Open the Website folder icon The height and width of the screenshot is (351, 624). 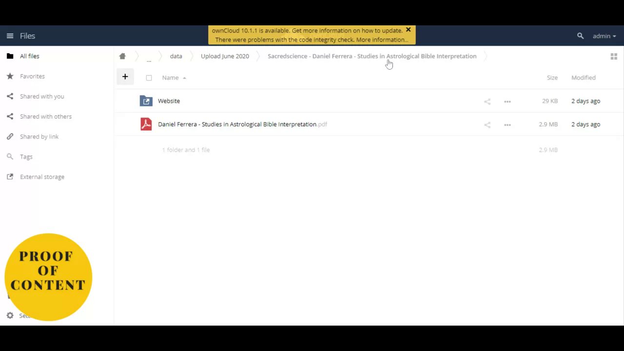point(146,101)
